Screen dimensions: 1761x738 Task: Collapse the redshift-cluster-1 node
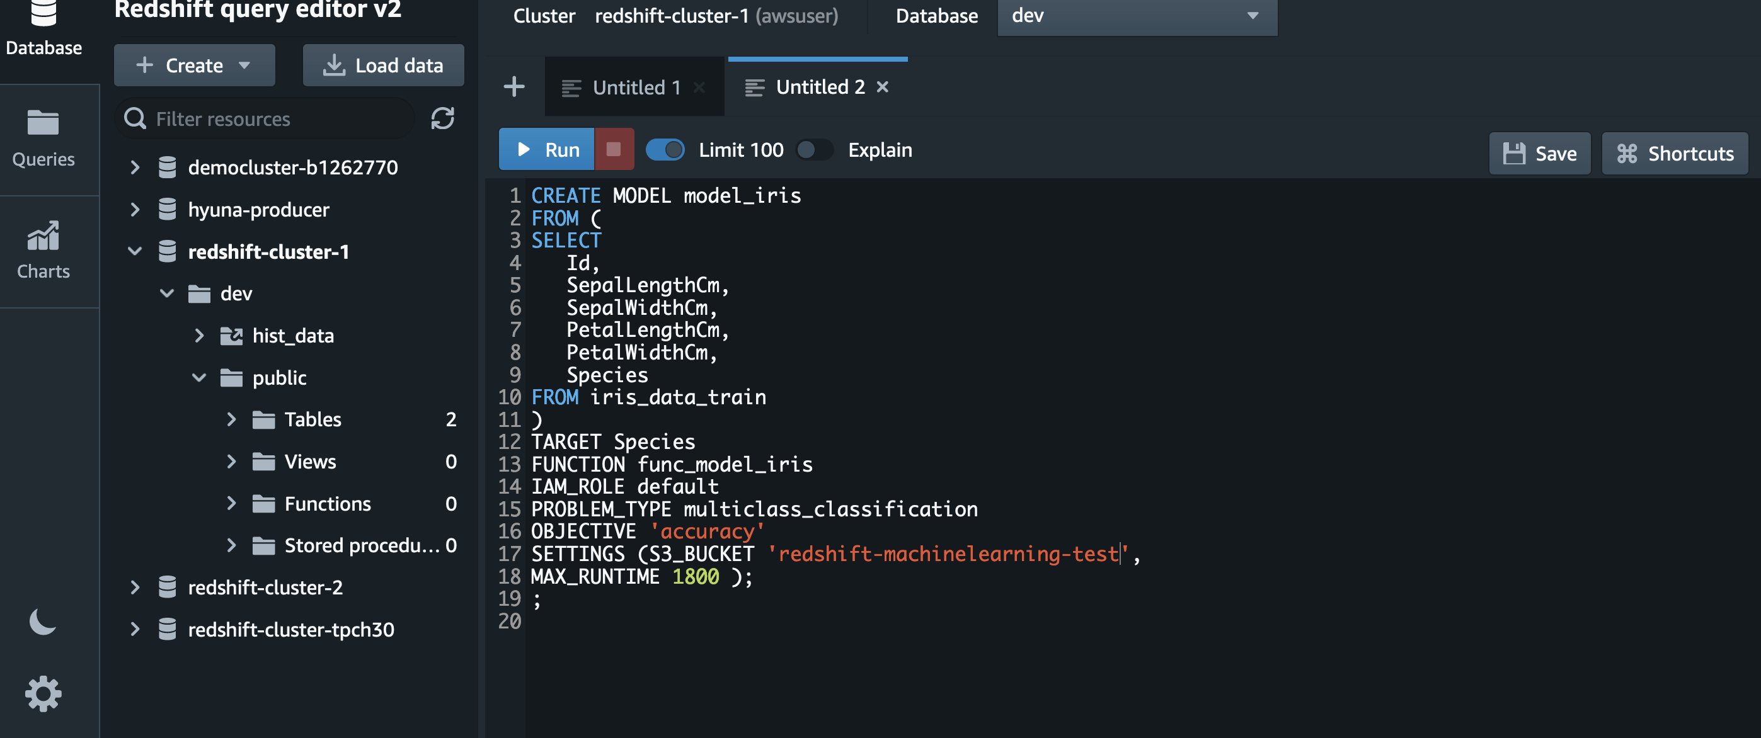pyautogui.click(x=135, y=251)
